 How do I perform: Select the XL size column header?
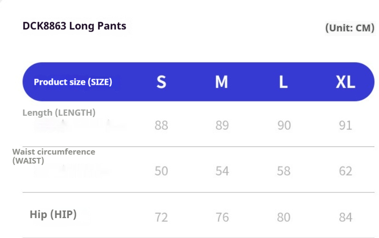pos(345,82)
